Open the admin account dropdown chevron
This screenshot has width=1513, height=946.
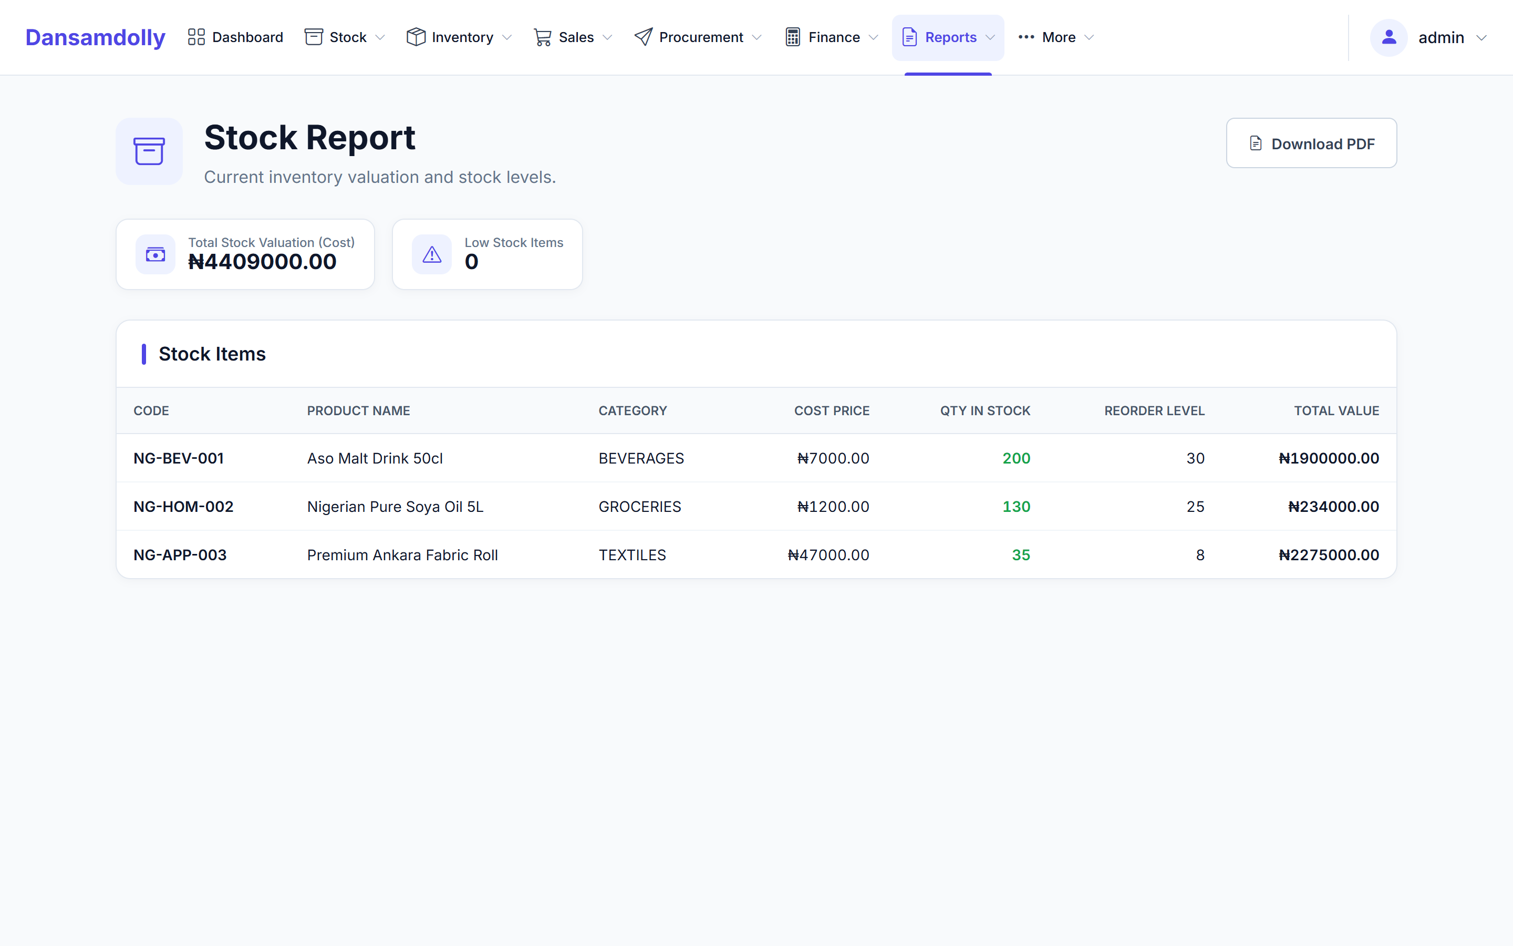(1481, 38)
